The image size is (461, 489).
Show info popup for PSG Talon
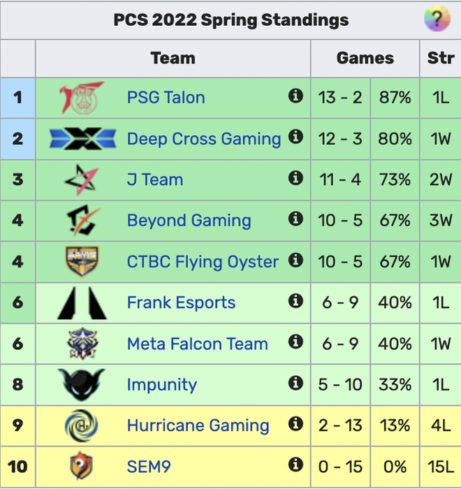(295, 96)
